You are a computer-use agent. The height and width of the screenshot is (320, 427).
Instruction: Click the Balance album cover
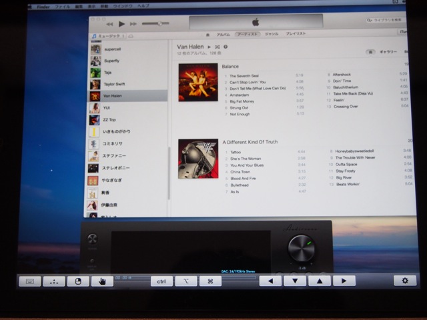click(198, 83)
